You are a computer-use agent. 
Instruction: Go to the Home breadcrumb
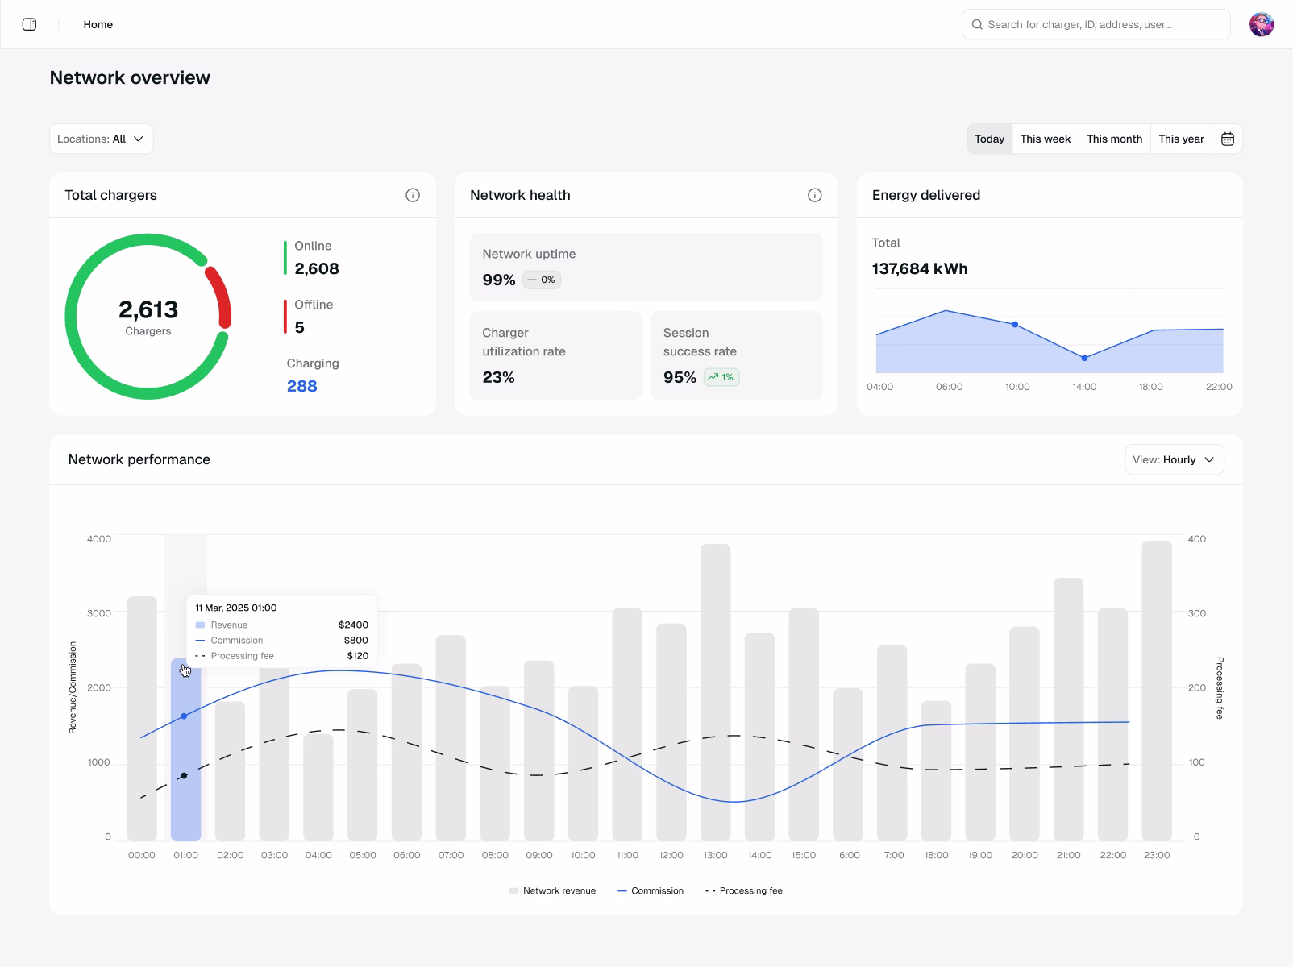(98, 24)
